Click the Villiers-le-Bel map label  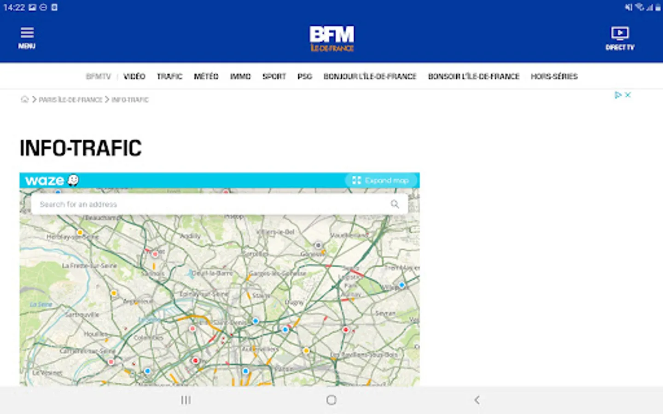(x=276, y=232)
